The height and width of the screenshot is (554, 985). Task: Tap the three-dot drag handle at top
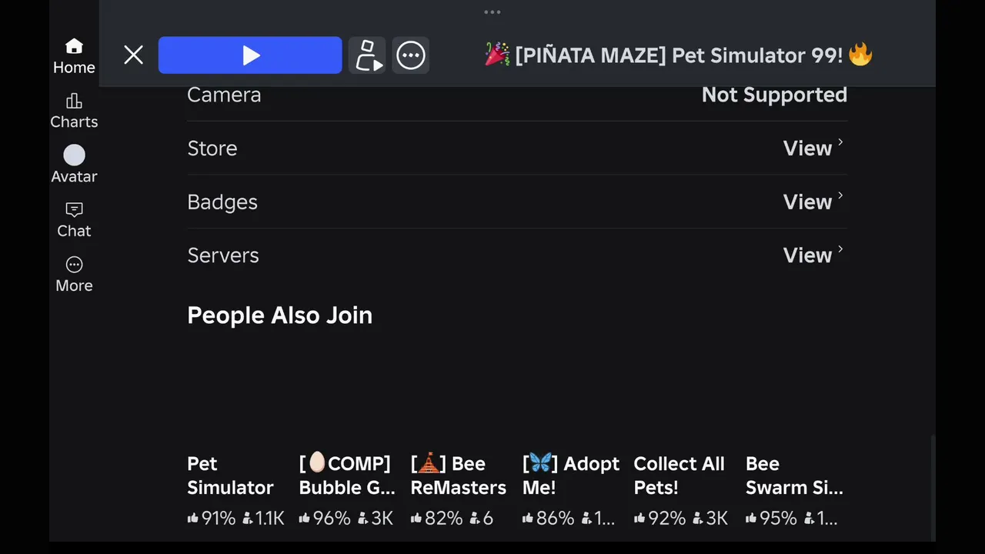(x=492, y=12)
